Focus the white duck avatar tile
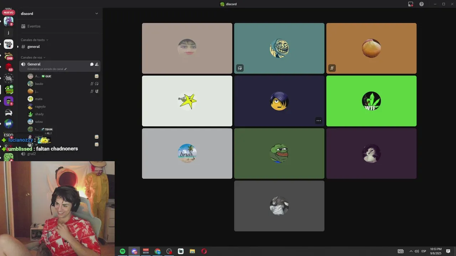Viewport: 456px width, 256px height. (x=371, y=153)
